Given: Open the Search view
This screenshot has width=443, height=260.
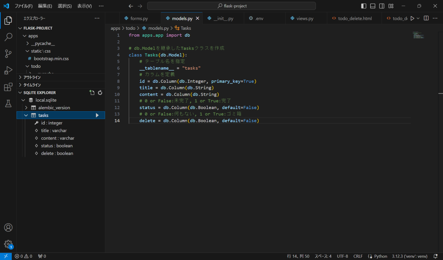Looking at the screenshot, I should click(8, 37).
